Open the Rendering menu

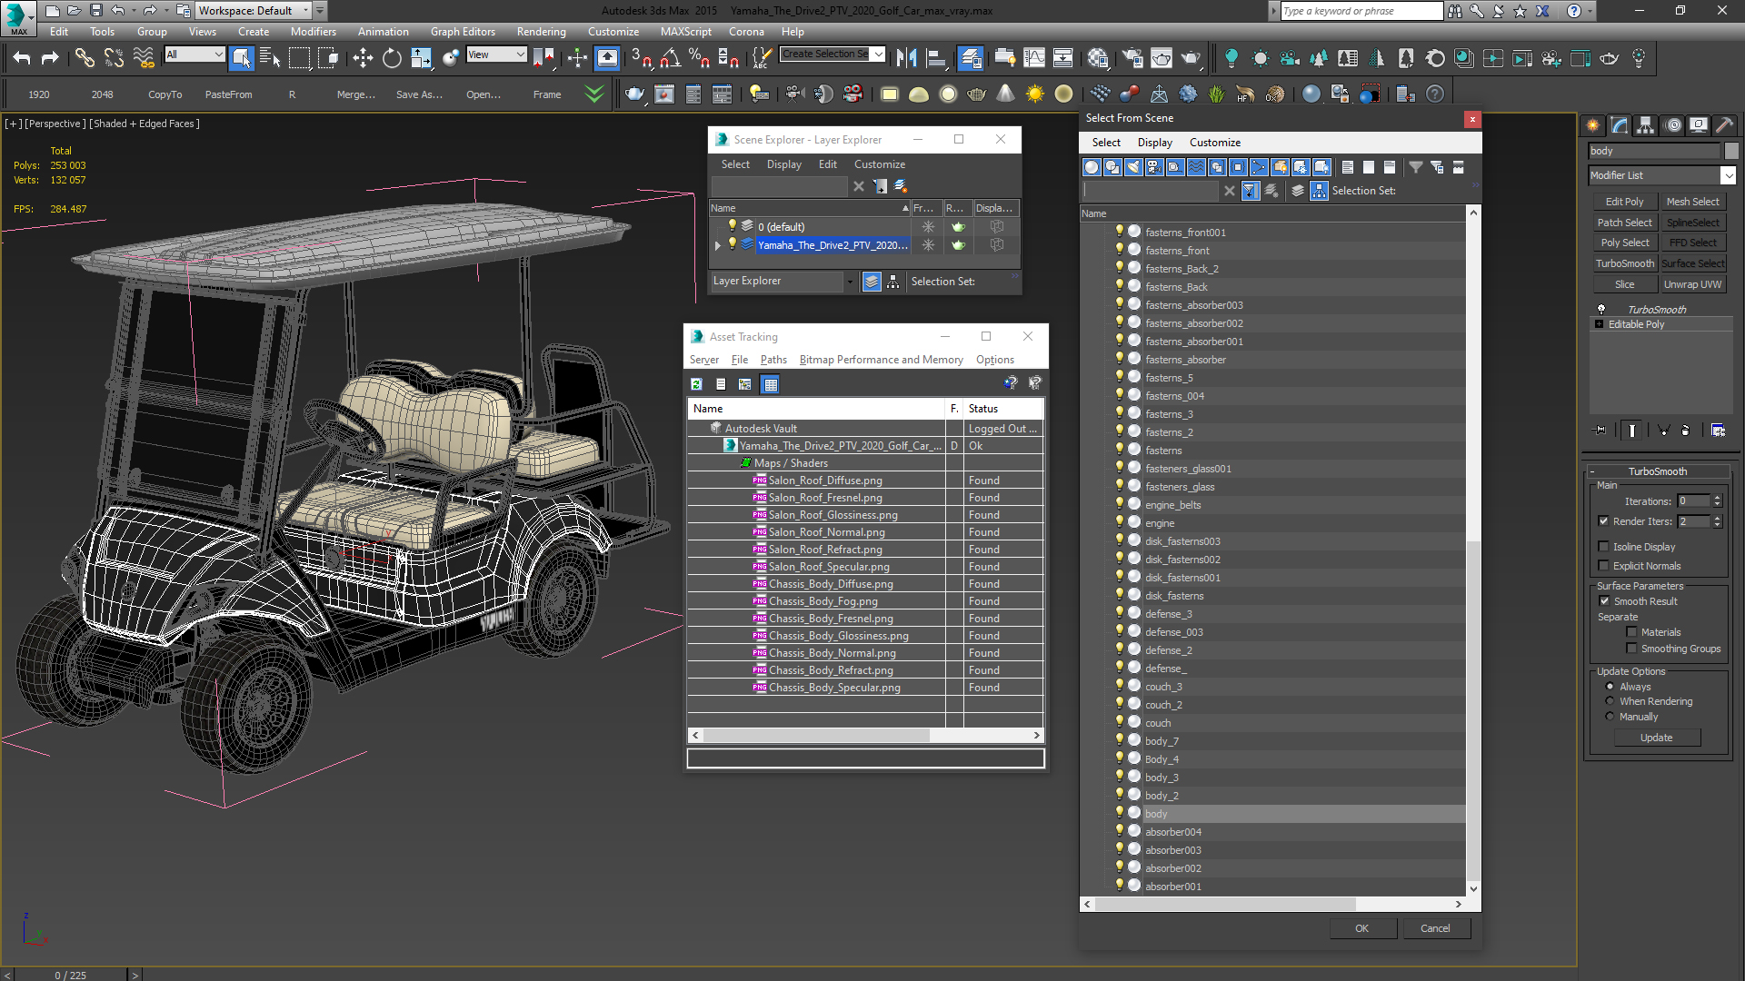pos(541,32)
